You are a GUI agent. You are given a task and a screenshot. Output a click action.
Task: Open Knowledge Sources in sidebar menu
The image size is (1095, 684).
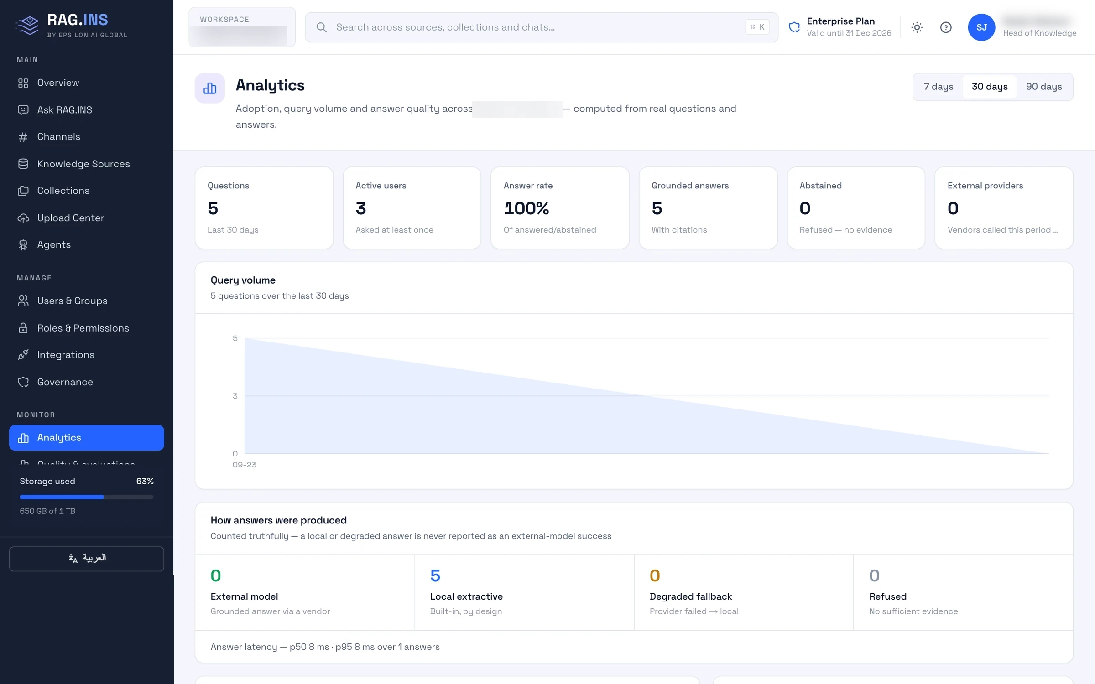click(87, 164)
